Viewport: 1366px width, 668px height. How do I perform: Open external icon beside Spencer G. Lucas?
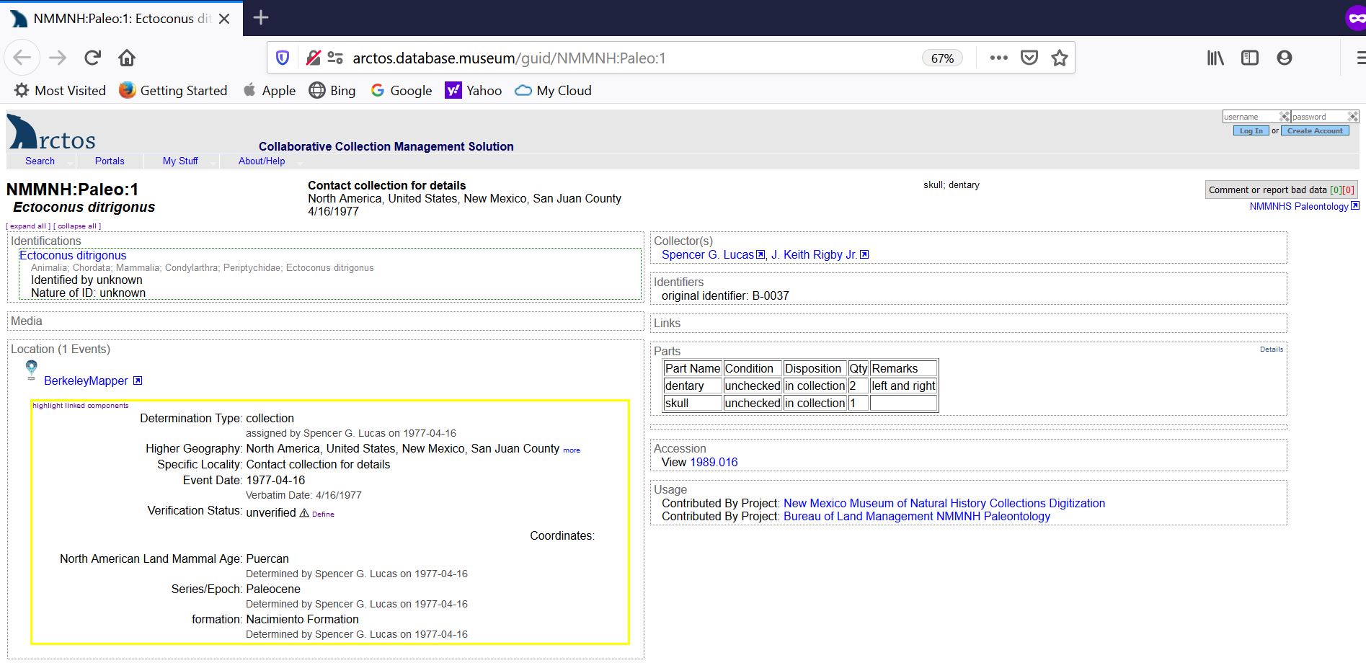(x=760, y=254)
